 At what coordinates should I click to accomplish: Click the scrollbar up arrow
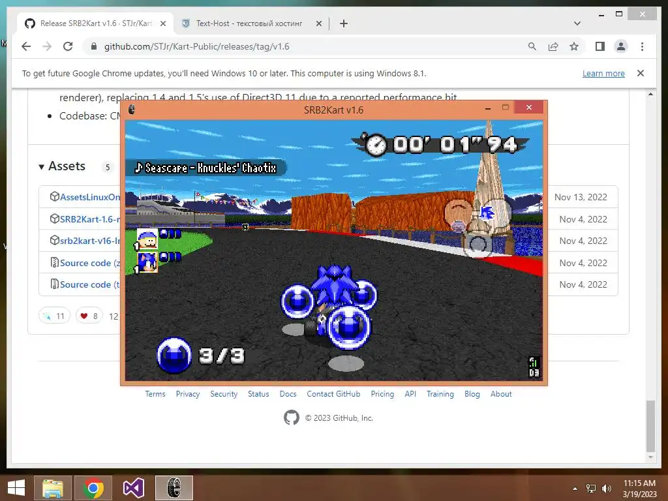coord(650,94)
